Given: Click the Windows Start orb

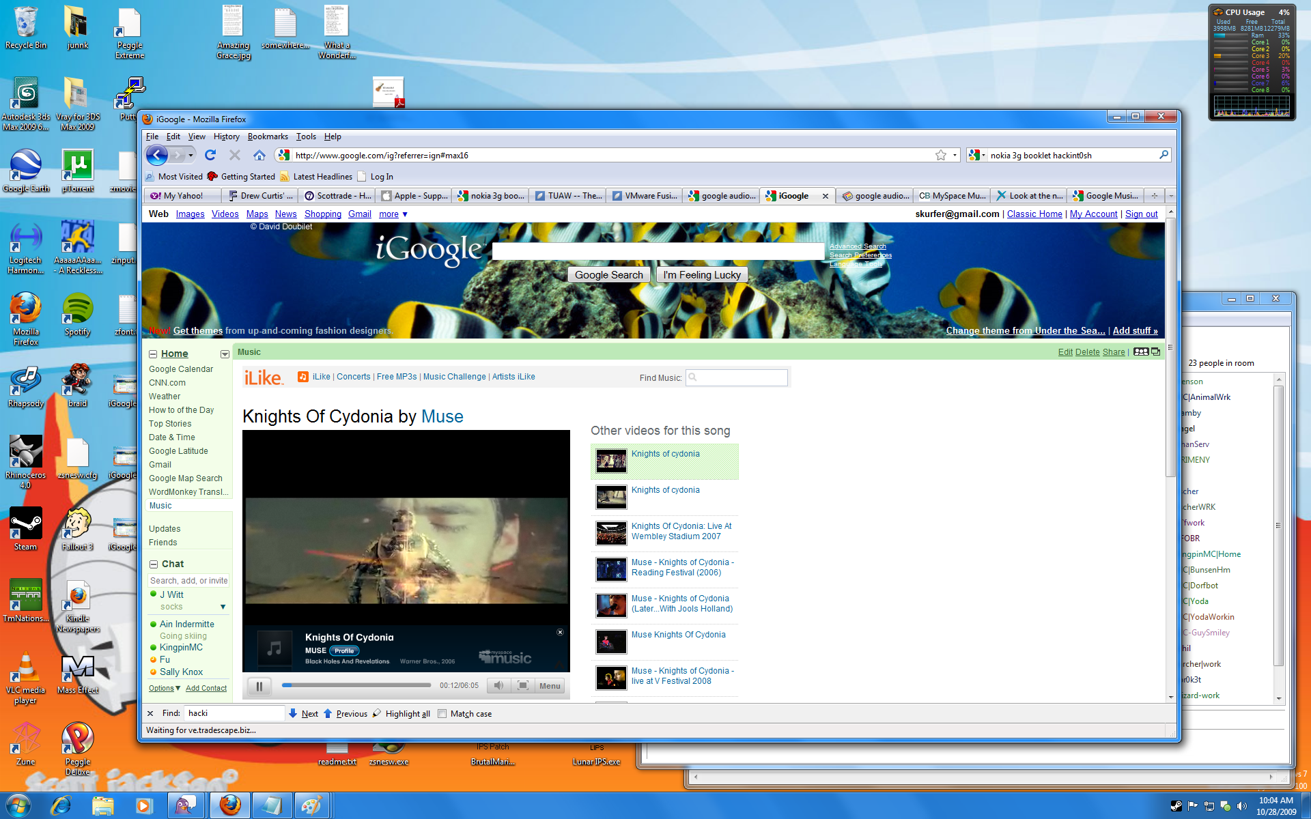Looking at the screenshot, I should click(18, 805).
